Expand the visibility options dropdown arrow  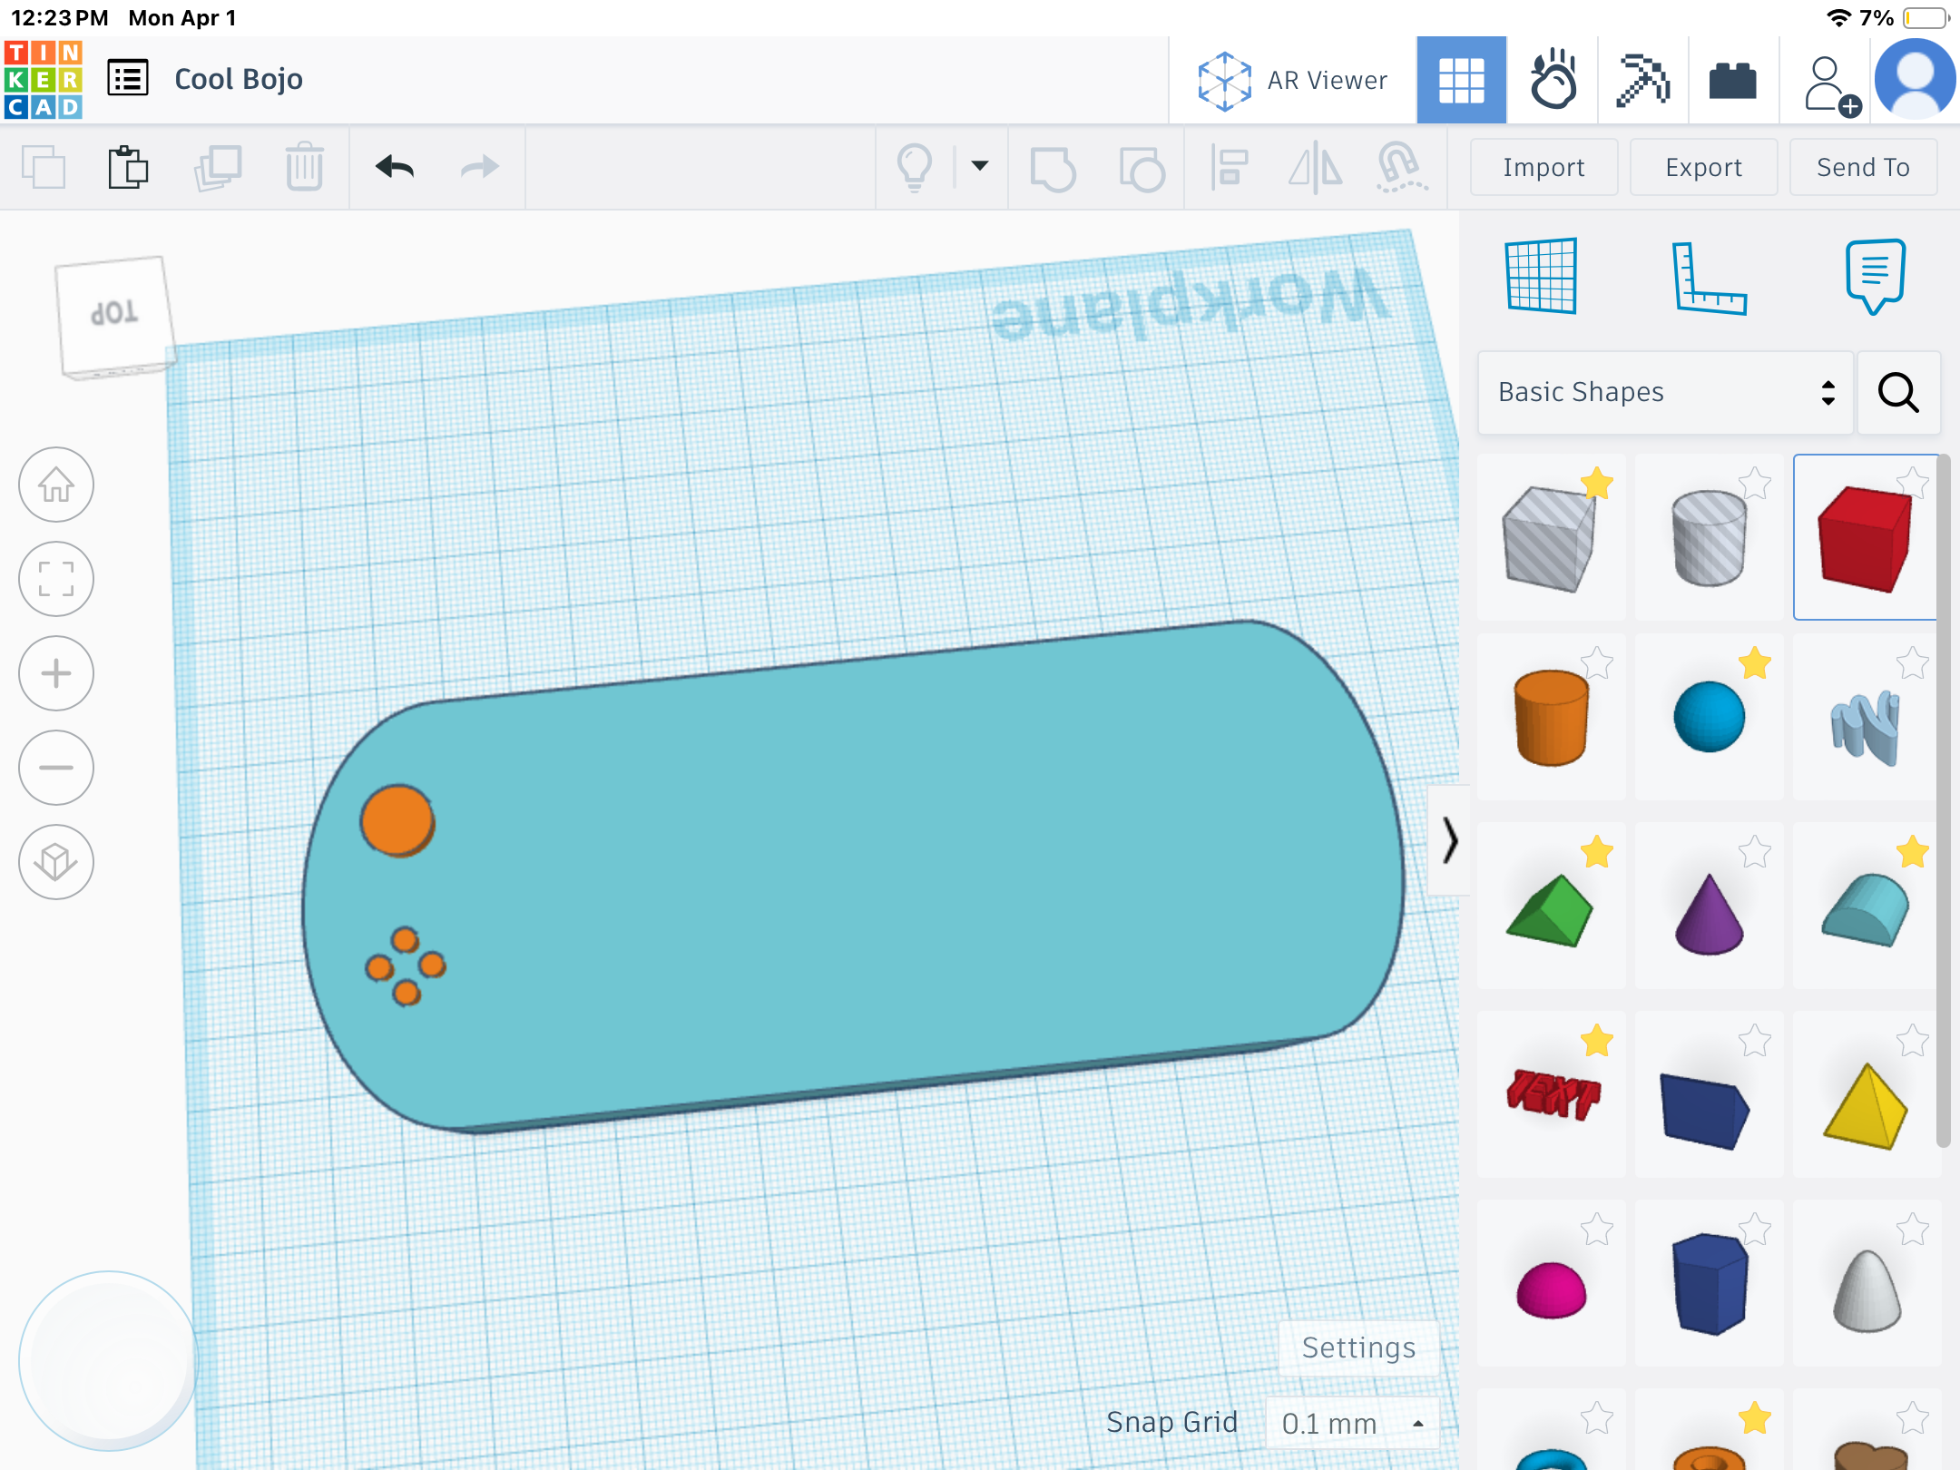coord(980,166)
